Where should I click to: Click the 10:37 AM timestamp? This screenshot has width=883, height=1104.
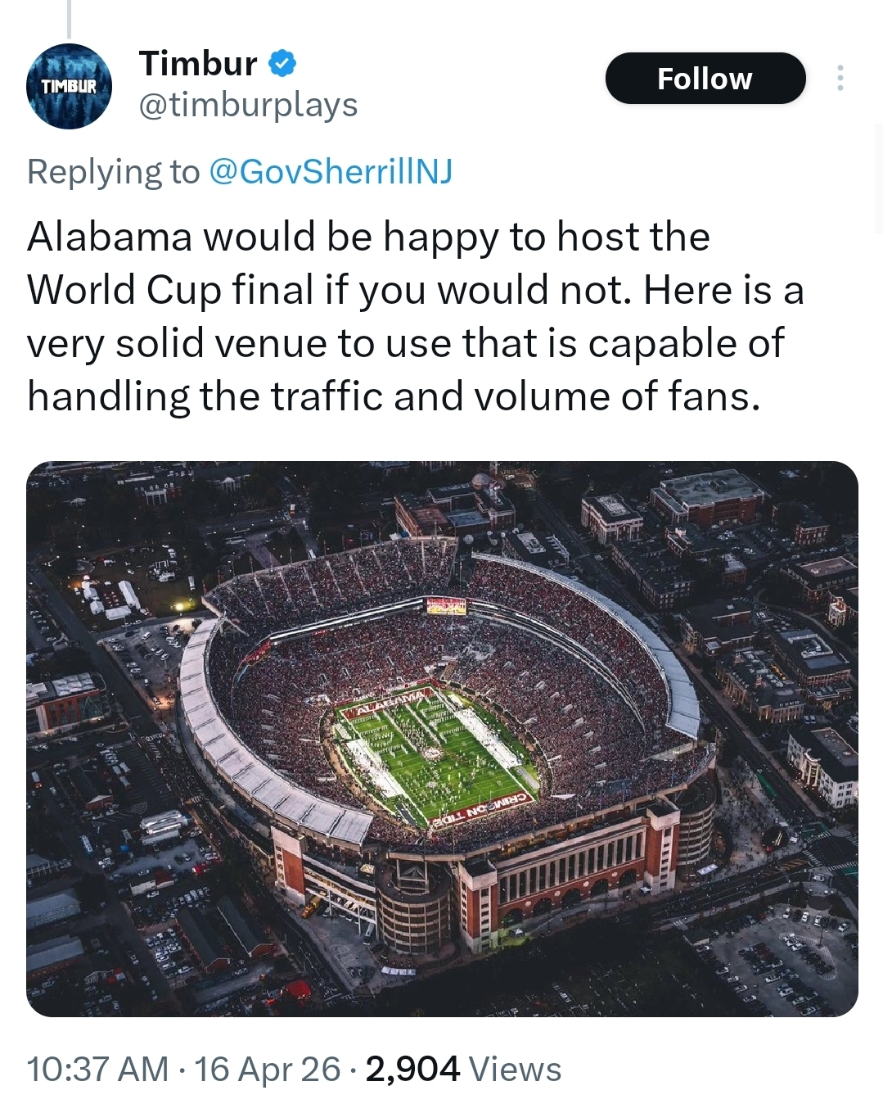click(97, 1069)
